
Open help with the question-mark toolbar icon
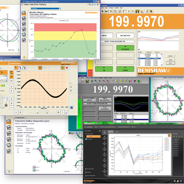pos(147,11)
